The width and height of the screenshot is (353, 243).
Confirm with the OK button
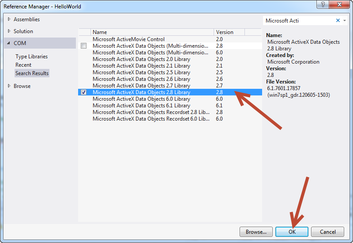[292, 232]
